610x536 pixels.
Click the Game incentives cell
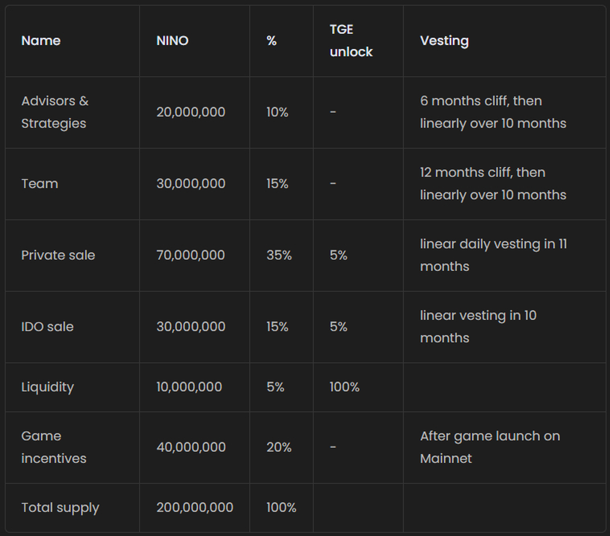[x=53, y=447]
